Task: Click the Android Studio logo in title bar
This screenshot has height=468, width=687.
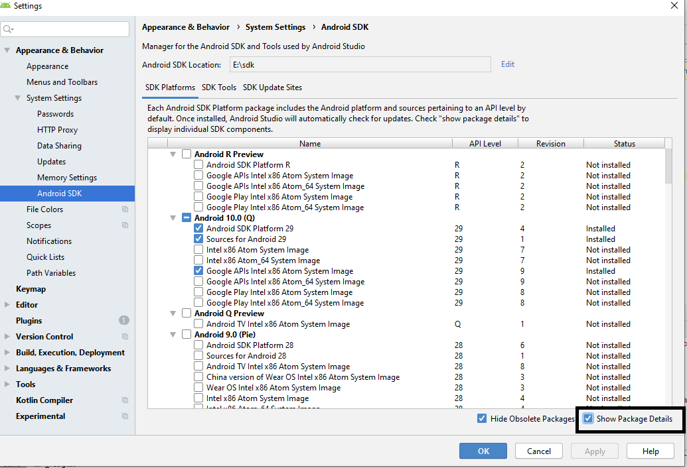Action: [x=6, y=6]
